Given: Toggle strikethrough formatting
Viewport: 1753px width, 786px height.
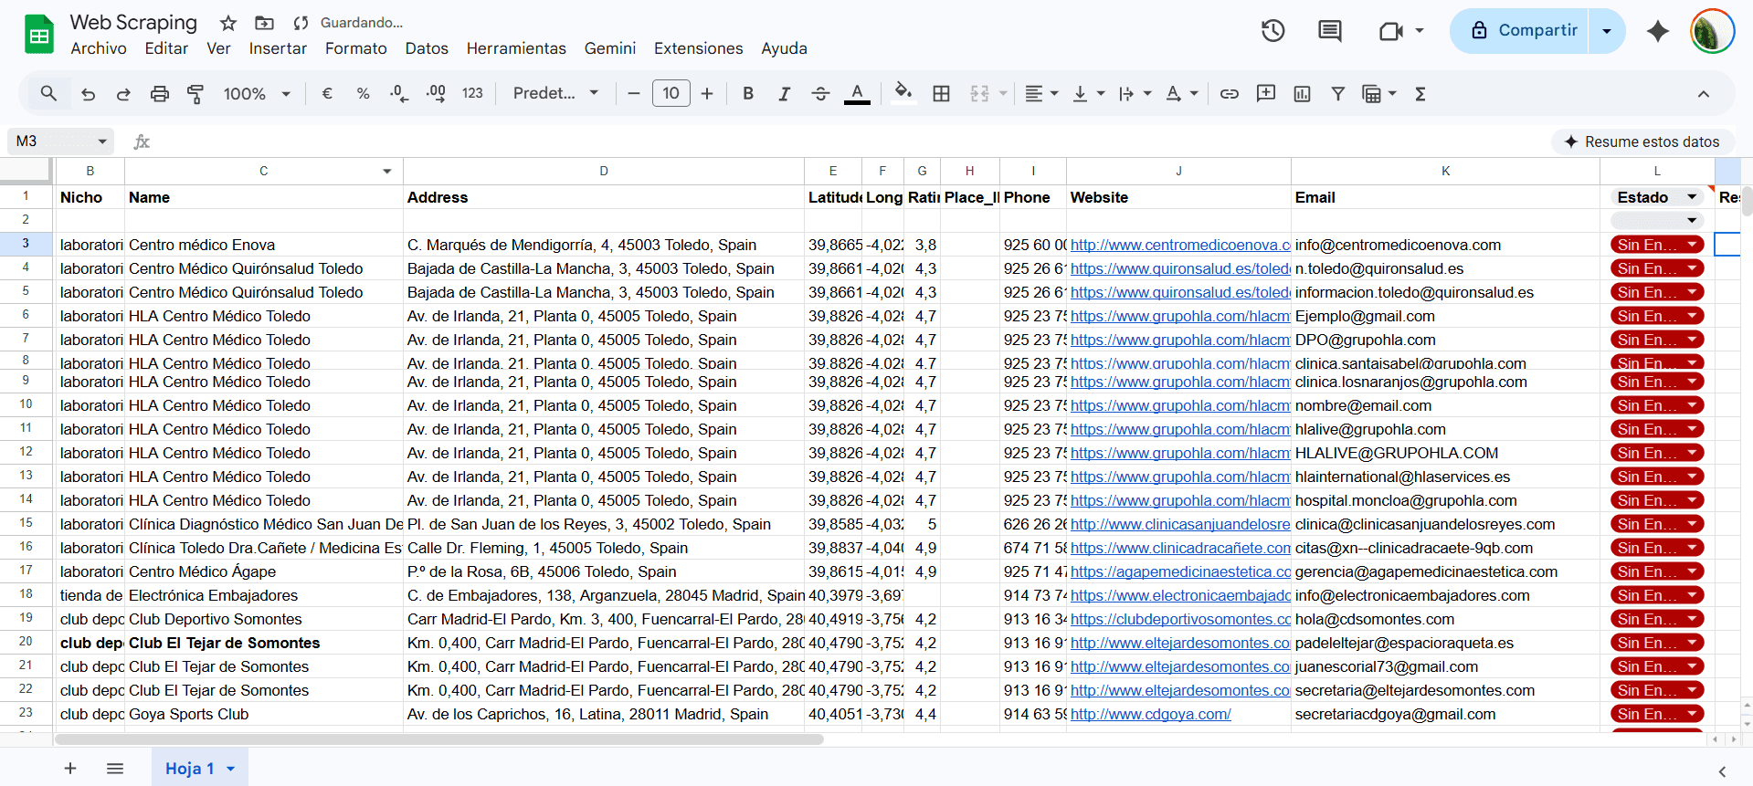Looking at the screenshot, I should tap(820, 94).
